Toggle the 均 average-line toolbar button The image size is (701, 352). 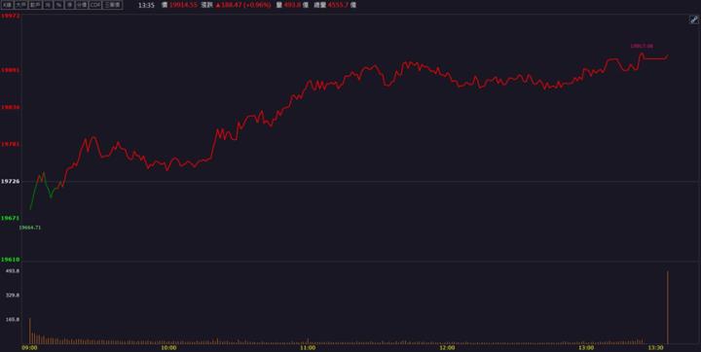48,5
